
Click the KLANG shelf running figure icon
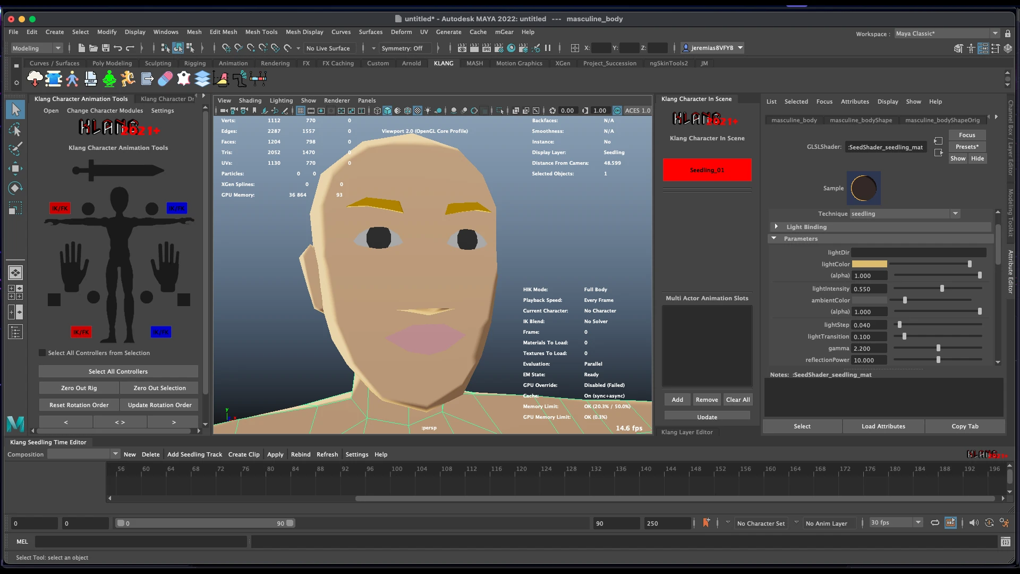[127, 79]
